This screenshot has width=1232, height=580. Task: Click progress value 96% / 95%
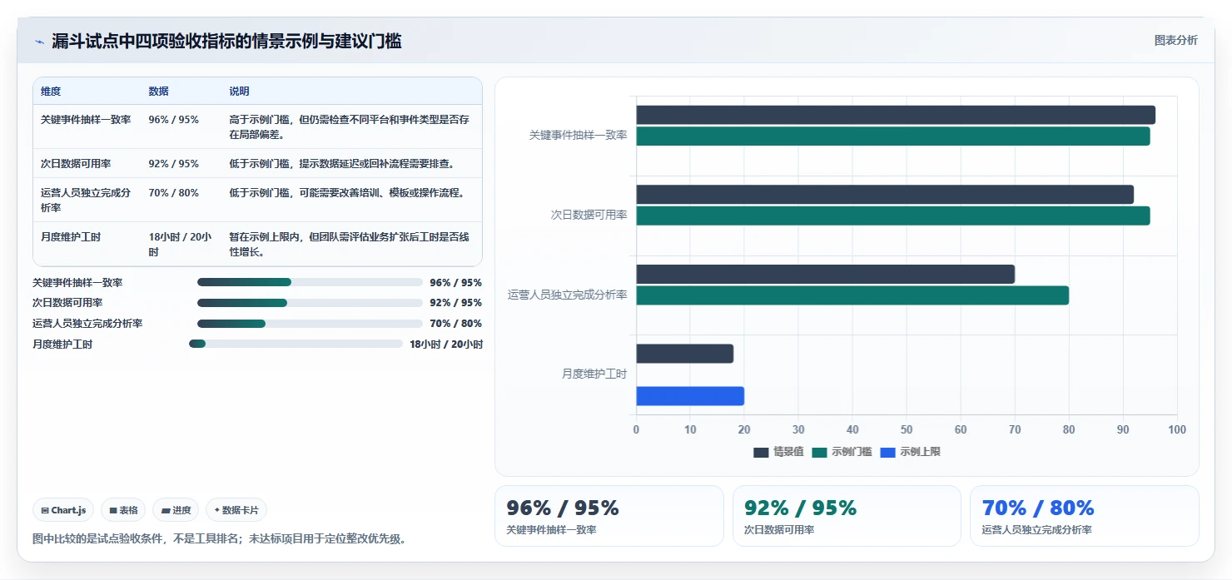pos(456,283)
